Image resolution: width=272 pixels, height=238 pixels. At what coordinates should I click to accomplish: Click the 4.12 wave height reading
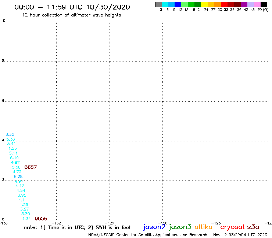click(20, 186)
